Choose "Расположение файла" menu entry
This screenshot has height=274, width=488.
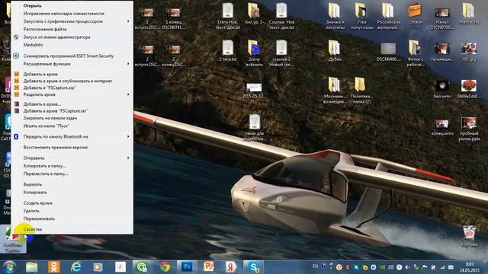point(72,29)
